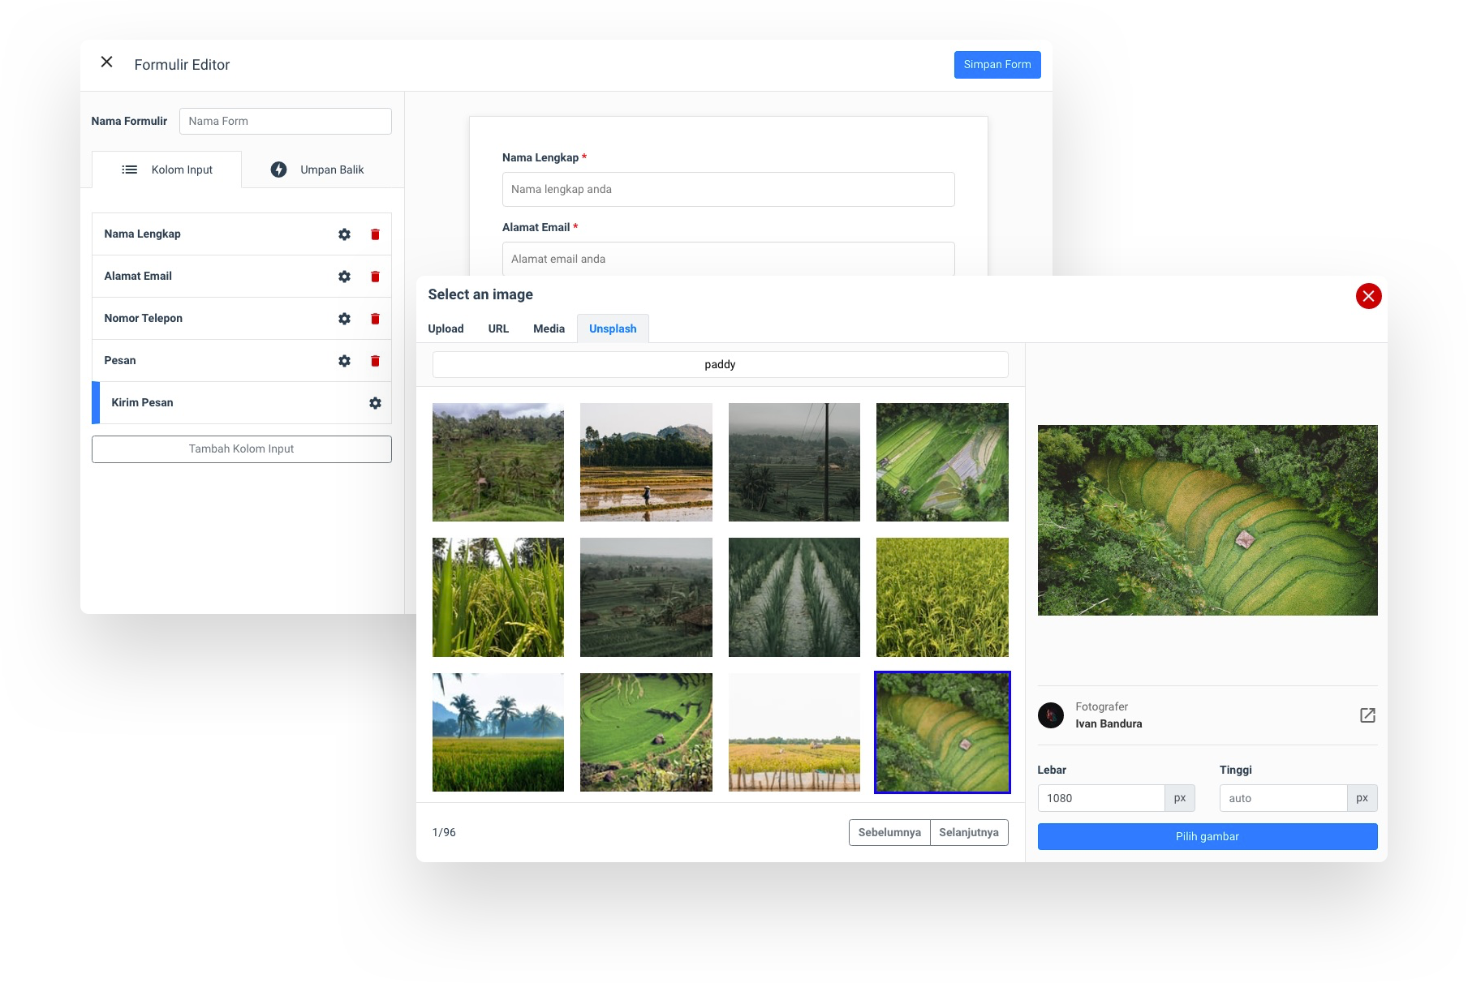Close the Formulir Editor with the X
Screen dimensions: 1468x983
[106, 62]
